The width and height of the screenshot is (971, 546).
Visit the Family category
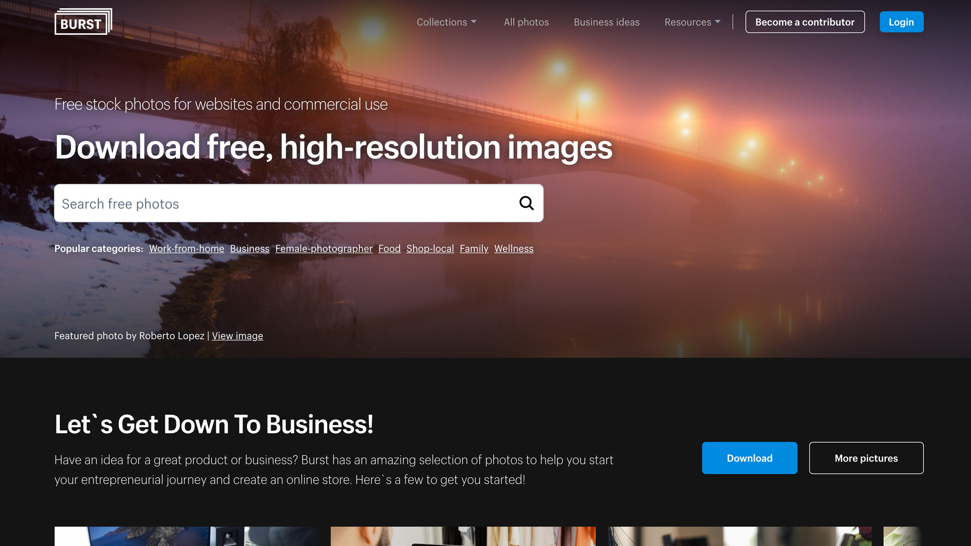(x=474, y=248)
